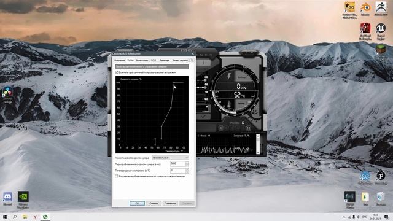The width and height of the screenshot is (393, 221).
Task: Click the apply checkmark button in Afterburner
Action: [x=203, y=117]
